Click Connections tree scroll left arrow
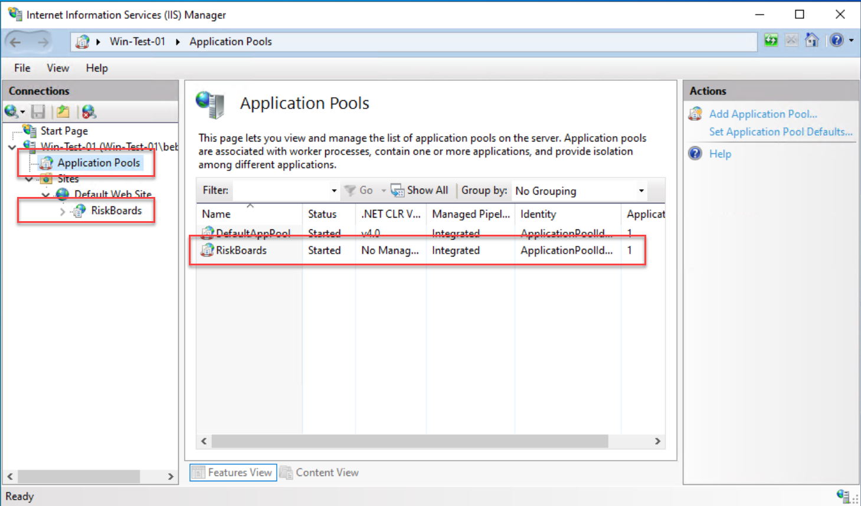This screenshot has height=506, width=861. point(10,477)
